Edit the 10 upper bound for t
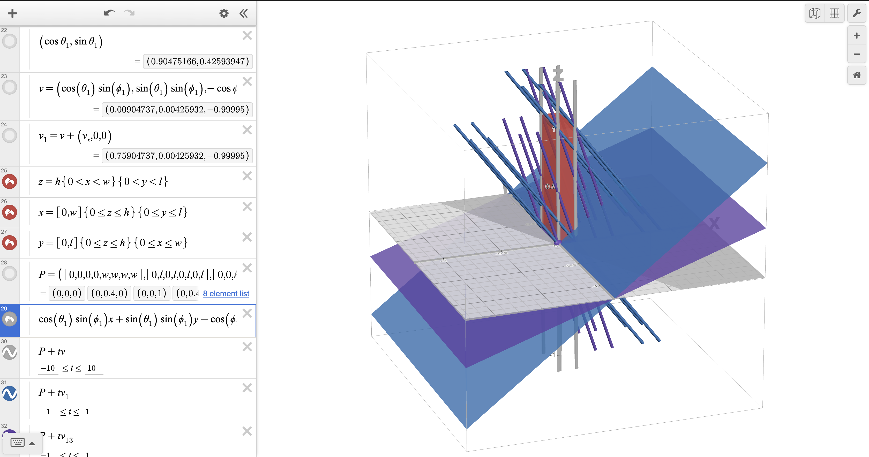The image size is (869, 457). coord(94,368)
